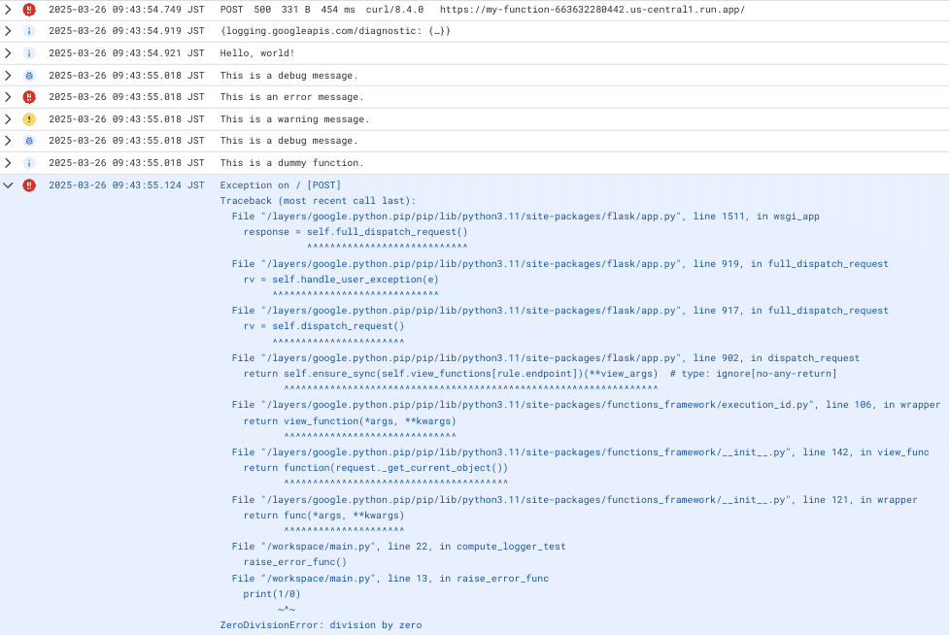Click the "Traceback (most recent call last)" line
This screenshot has width=949, height=635.
coord(318,200)
